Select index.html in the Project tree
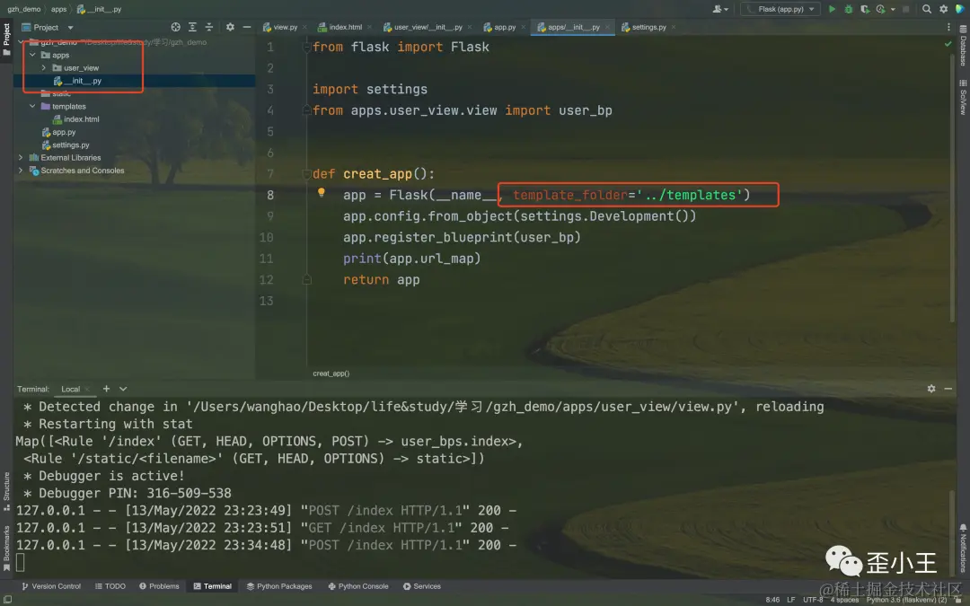This screenshot has width=970, height=606. tap(81, 119)
